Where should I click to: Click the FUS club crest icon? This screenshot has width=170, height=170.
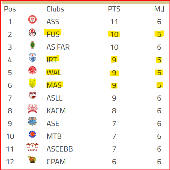tap(32, 32)
